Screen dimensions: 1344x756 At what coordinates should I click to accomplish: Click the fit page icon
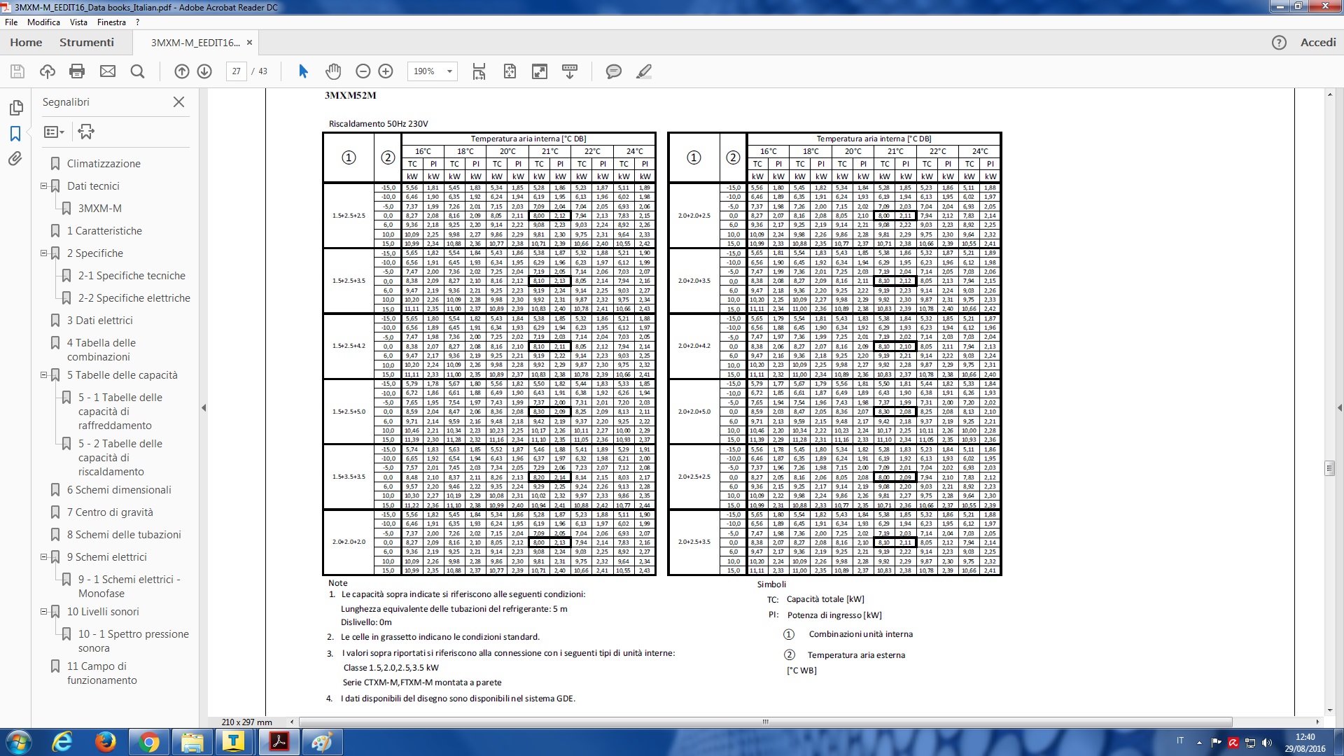[510, 71]
